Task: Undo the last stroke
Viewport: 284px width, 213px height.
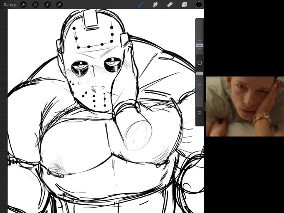Action: click(199, 112)
